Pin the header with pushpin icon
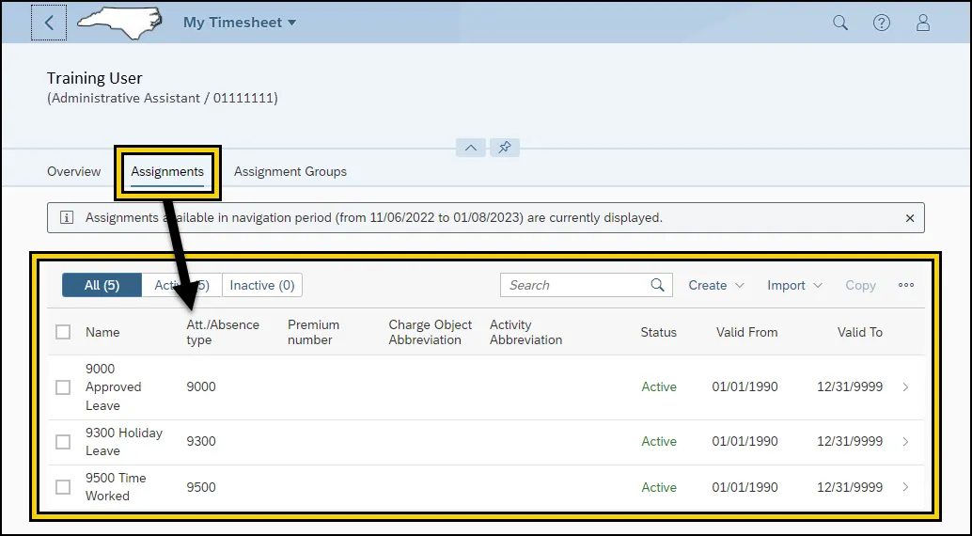 [x=505, y=148]
